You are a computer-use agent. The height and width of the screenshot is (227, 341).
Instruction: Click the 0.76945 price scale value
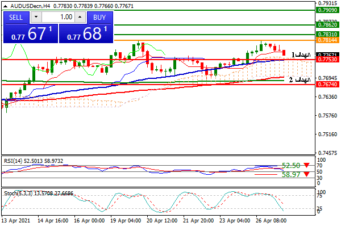pyautogui.click(x=328, y=78)
